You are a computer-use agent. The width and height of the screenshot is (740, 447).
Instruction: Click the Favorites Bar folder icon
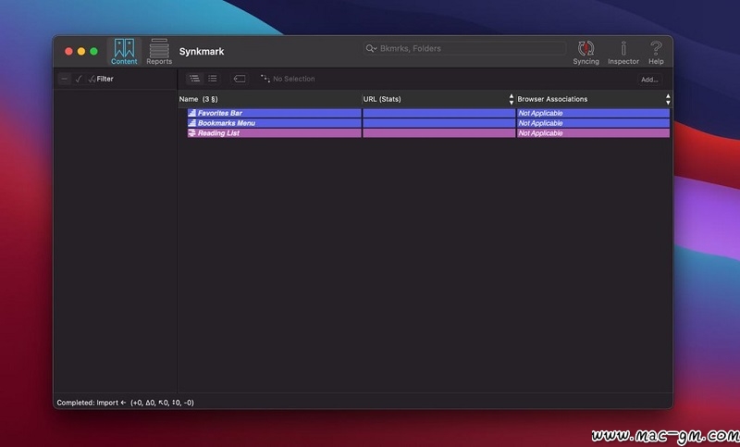tap(192, 113)
